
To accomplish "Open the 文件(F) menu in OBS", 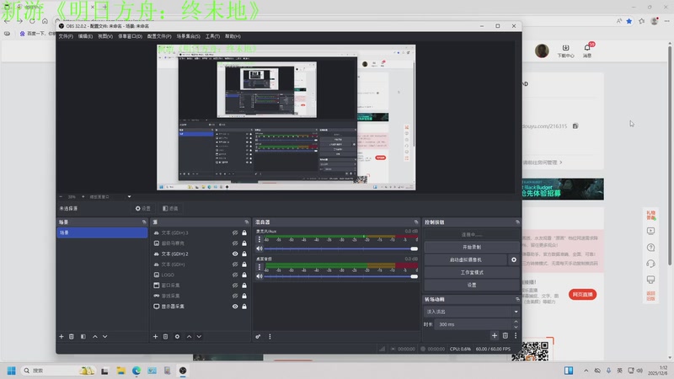I will tap(66, 36).
